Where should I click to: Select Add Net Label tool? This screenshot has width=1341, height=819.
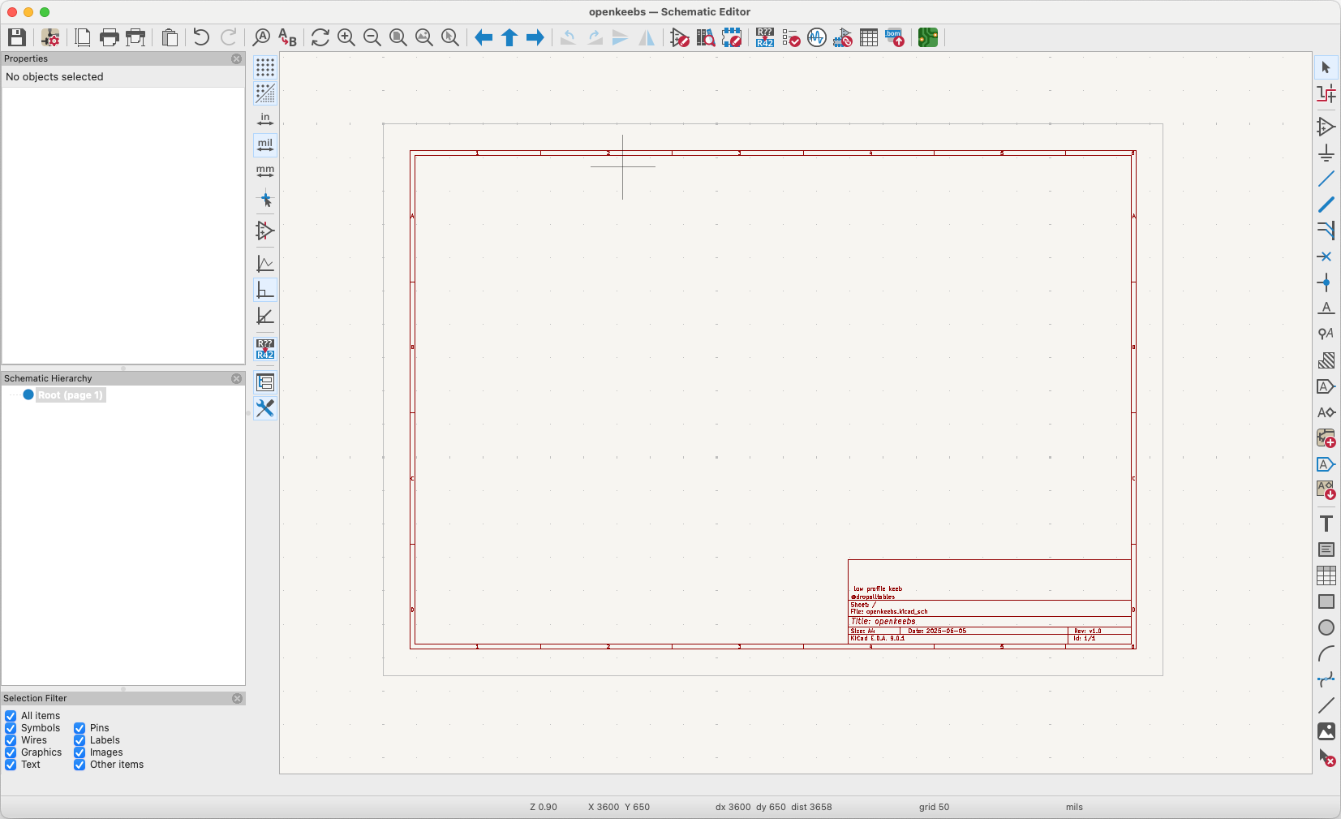(x=1326, y=308)
